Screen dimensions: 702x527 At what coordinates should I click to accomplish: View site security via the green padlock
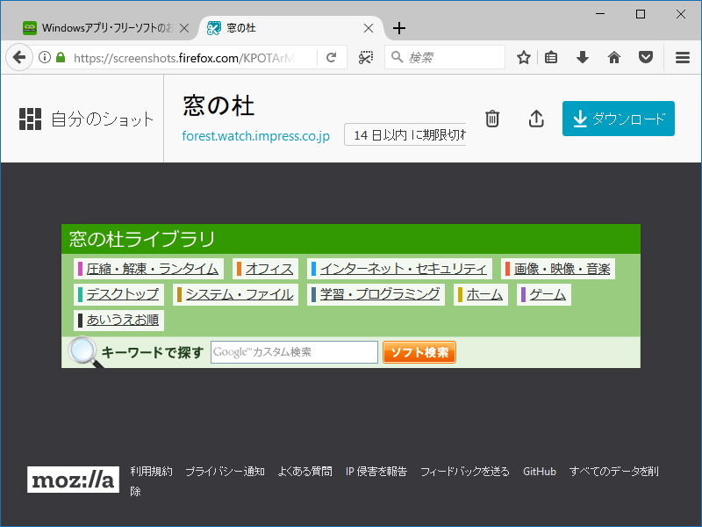click(x=59, y=57)
